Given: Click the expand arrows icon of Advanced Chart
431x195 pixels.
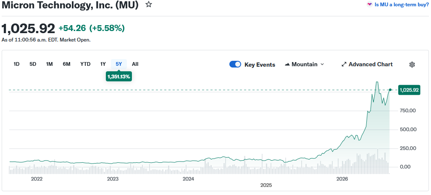Looking at the screenshot, I should point(344,65).
